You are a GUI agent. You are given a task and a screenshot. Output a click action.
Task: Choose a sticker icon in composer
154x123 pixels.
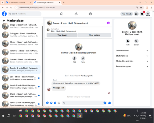pyautogui.click(x=55, y=103)
